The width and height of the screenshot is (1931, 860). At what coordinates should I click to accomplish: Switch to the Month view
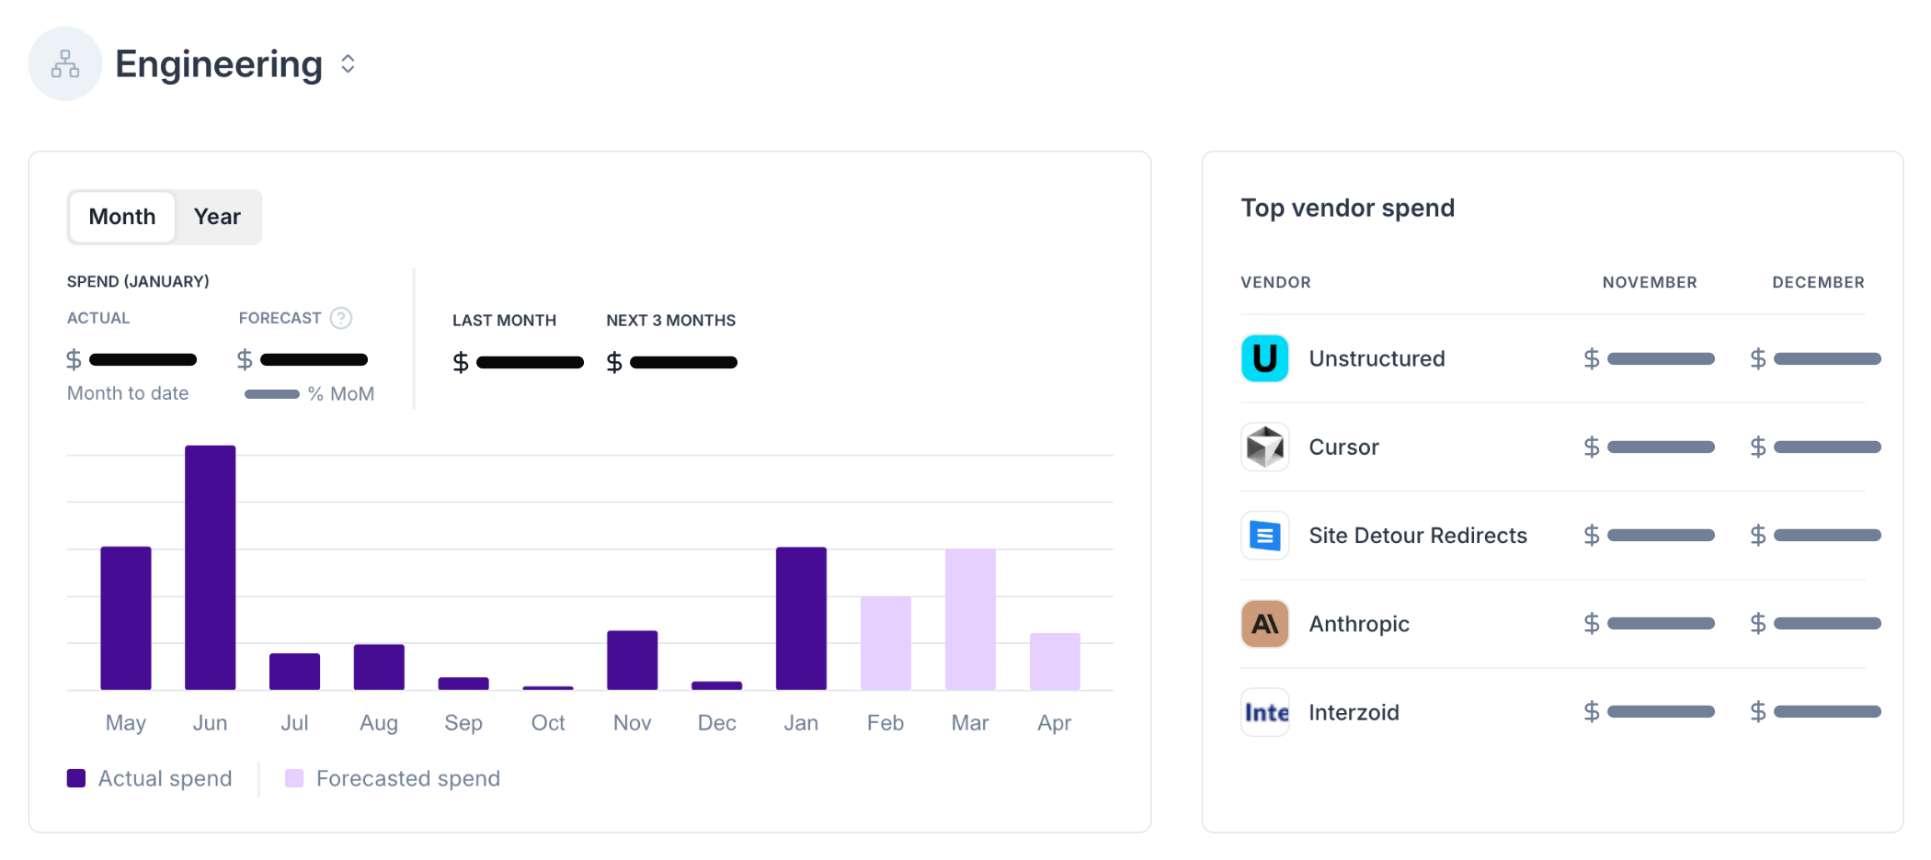[122, 217]
